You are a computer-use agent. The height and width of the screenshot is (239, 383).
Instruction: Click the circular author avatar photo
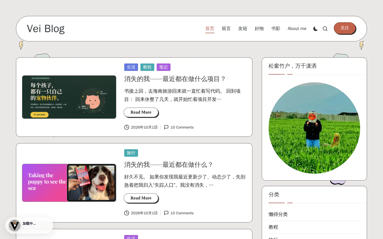314,128
